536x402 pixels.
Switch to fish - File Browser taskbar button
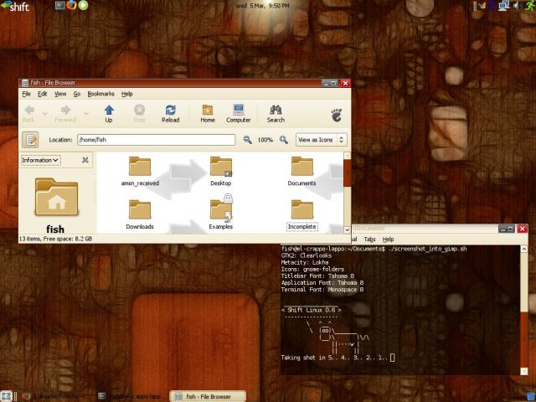pos(208,396)
